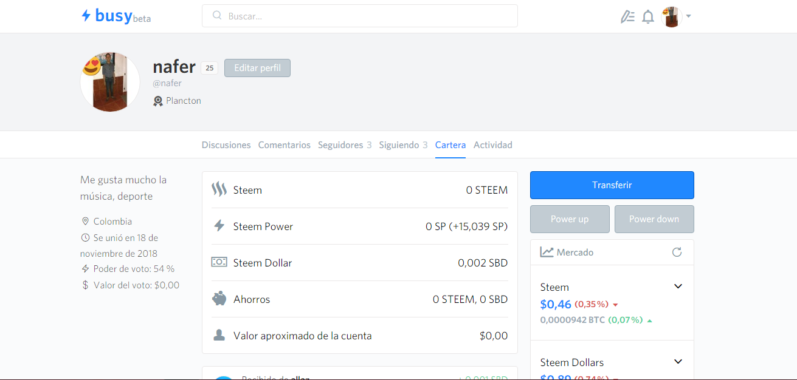Click the search magnifier icon
The width and height of the screenshot is (797, 380).
tap(217, 16)
